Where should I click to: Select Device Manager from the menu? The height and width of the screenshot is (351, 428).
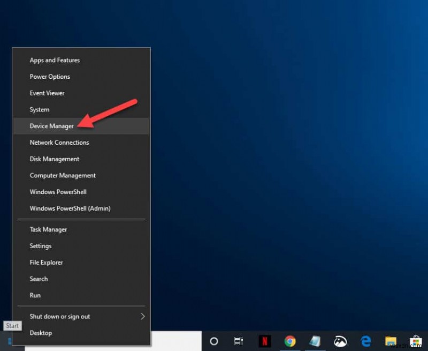[52, 126]
